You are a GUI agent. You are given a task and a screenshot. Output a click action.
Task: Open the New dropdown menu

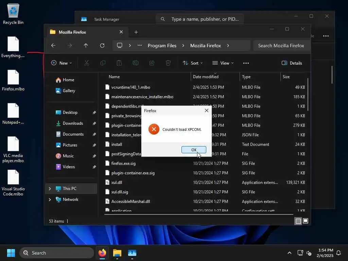click(62, 63)
